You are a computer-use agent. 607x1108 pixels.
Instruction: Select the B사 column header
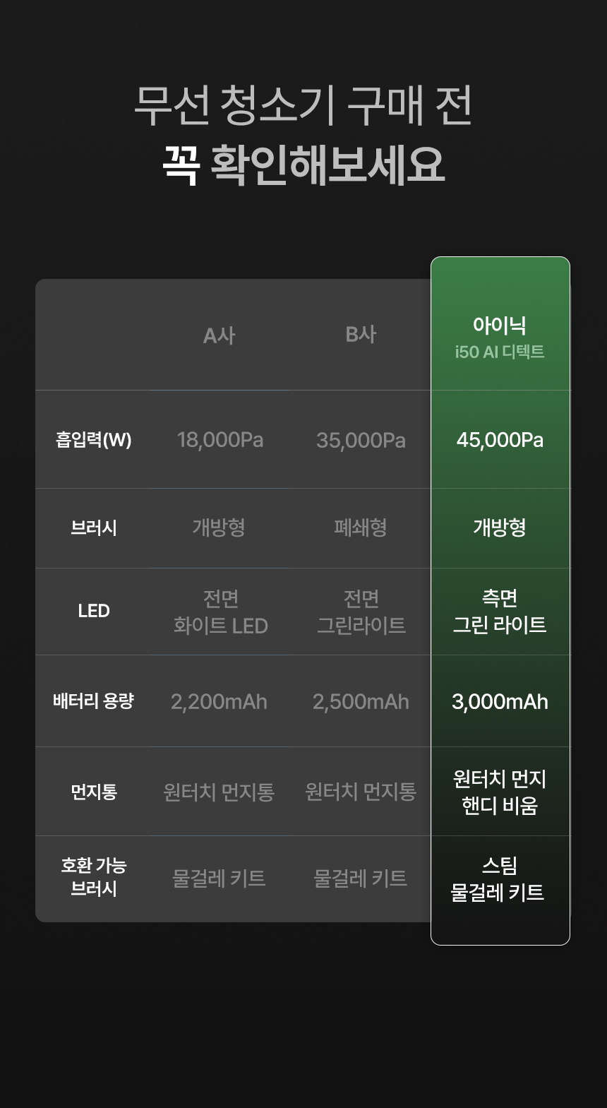tap(361, 334)
